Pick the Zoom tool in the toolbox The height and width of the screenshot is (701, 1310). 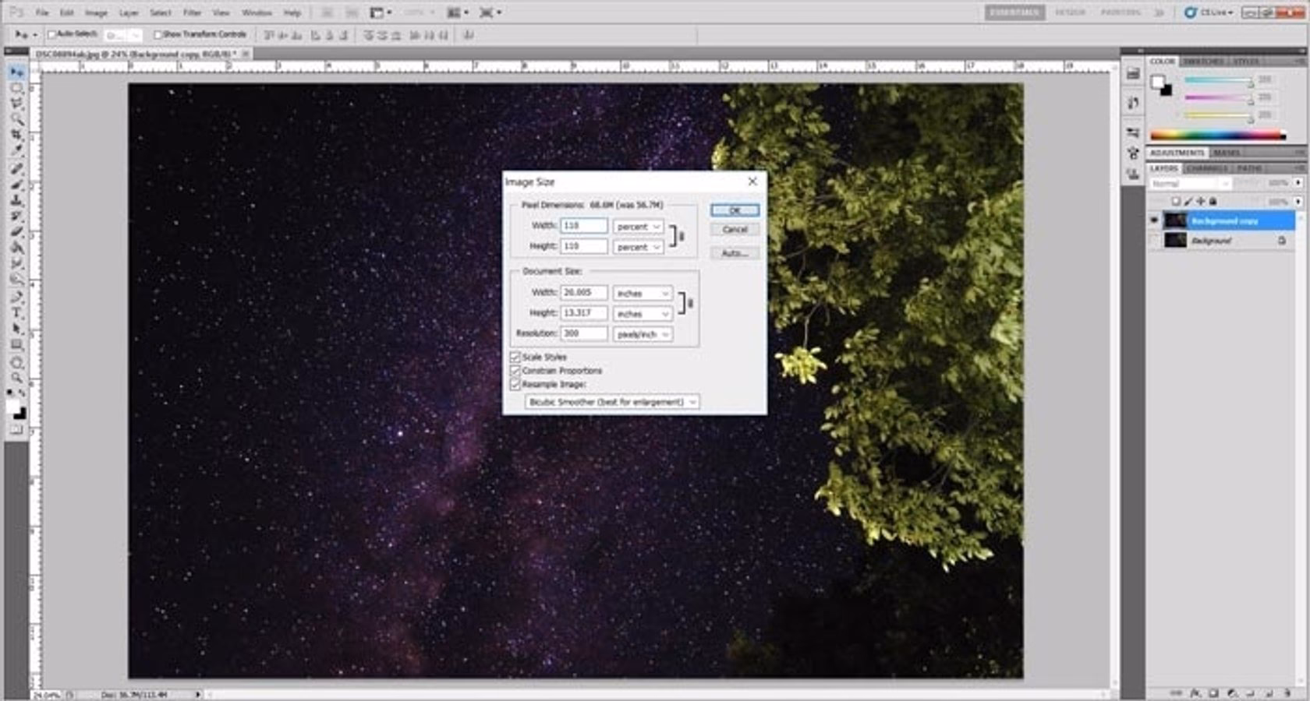[x=16, y=379]
